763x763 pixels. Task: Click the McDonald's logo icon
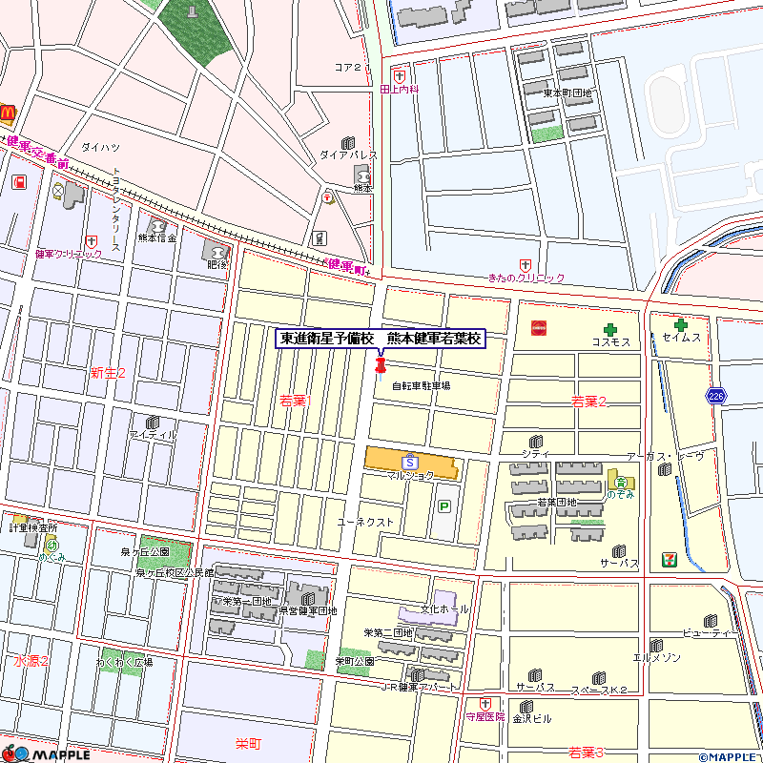(x=6, y=113)
